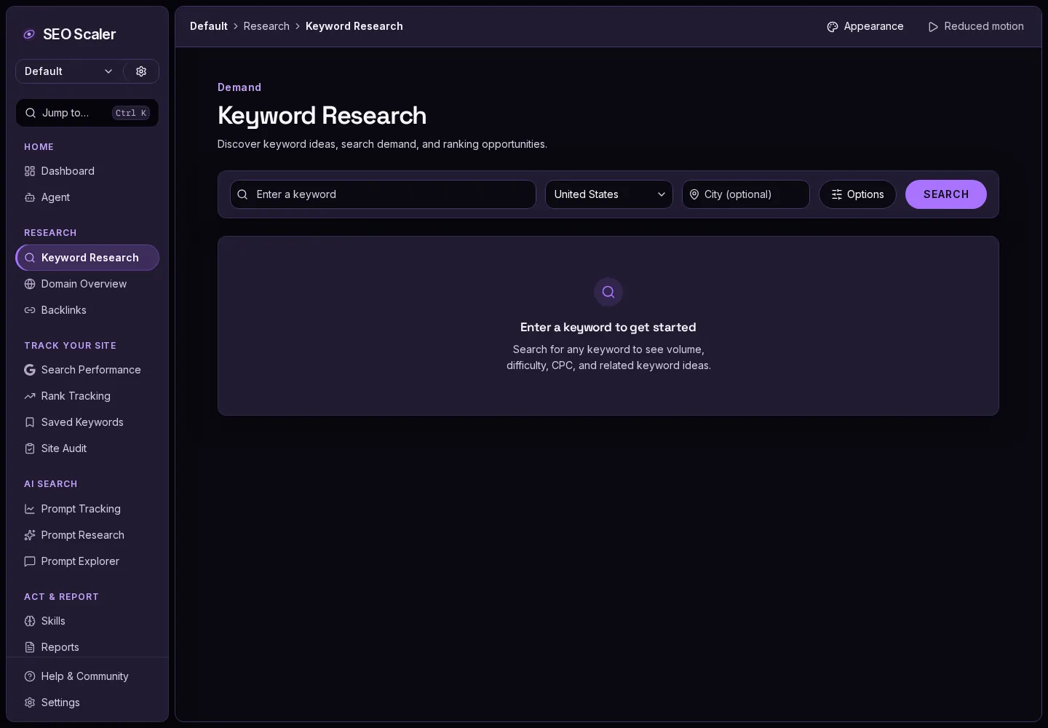1048x728 pixels.
Task: Click the Keyword Research page heading
Action: [x=322, y=116]
